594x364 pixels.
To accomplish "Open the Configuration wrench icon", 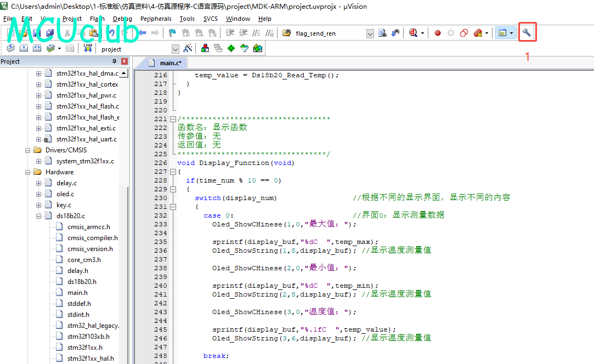I will (527, 32).
